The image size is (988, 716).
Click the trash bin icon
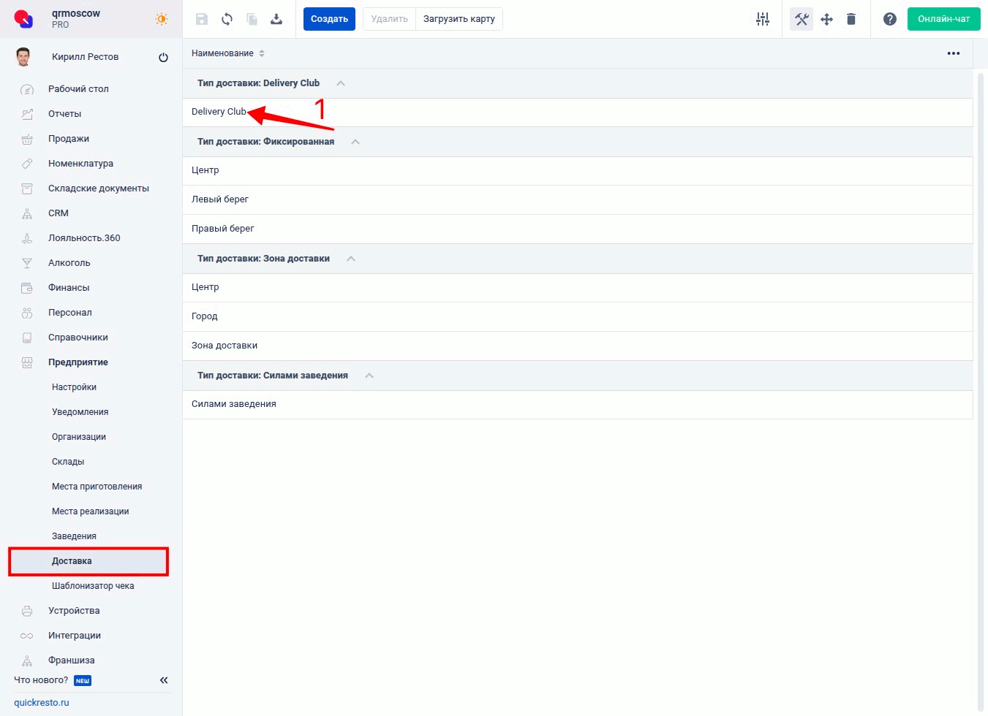(851, 19)
